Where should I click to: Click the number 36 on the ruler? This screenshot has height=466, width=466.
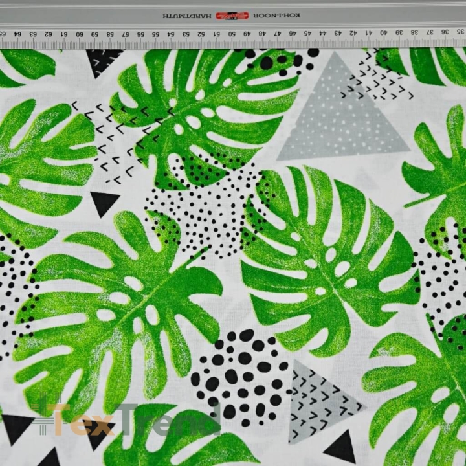[445, 32]
